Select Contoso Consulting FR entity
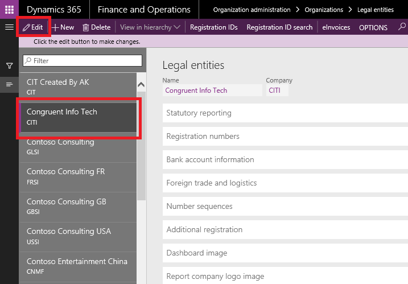This screenshot has height=284, width=408. [x=78, y=177]
